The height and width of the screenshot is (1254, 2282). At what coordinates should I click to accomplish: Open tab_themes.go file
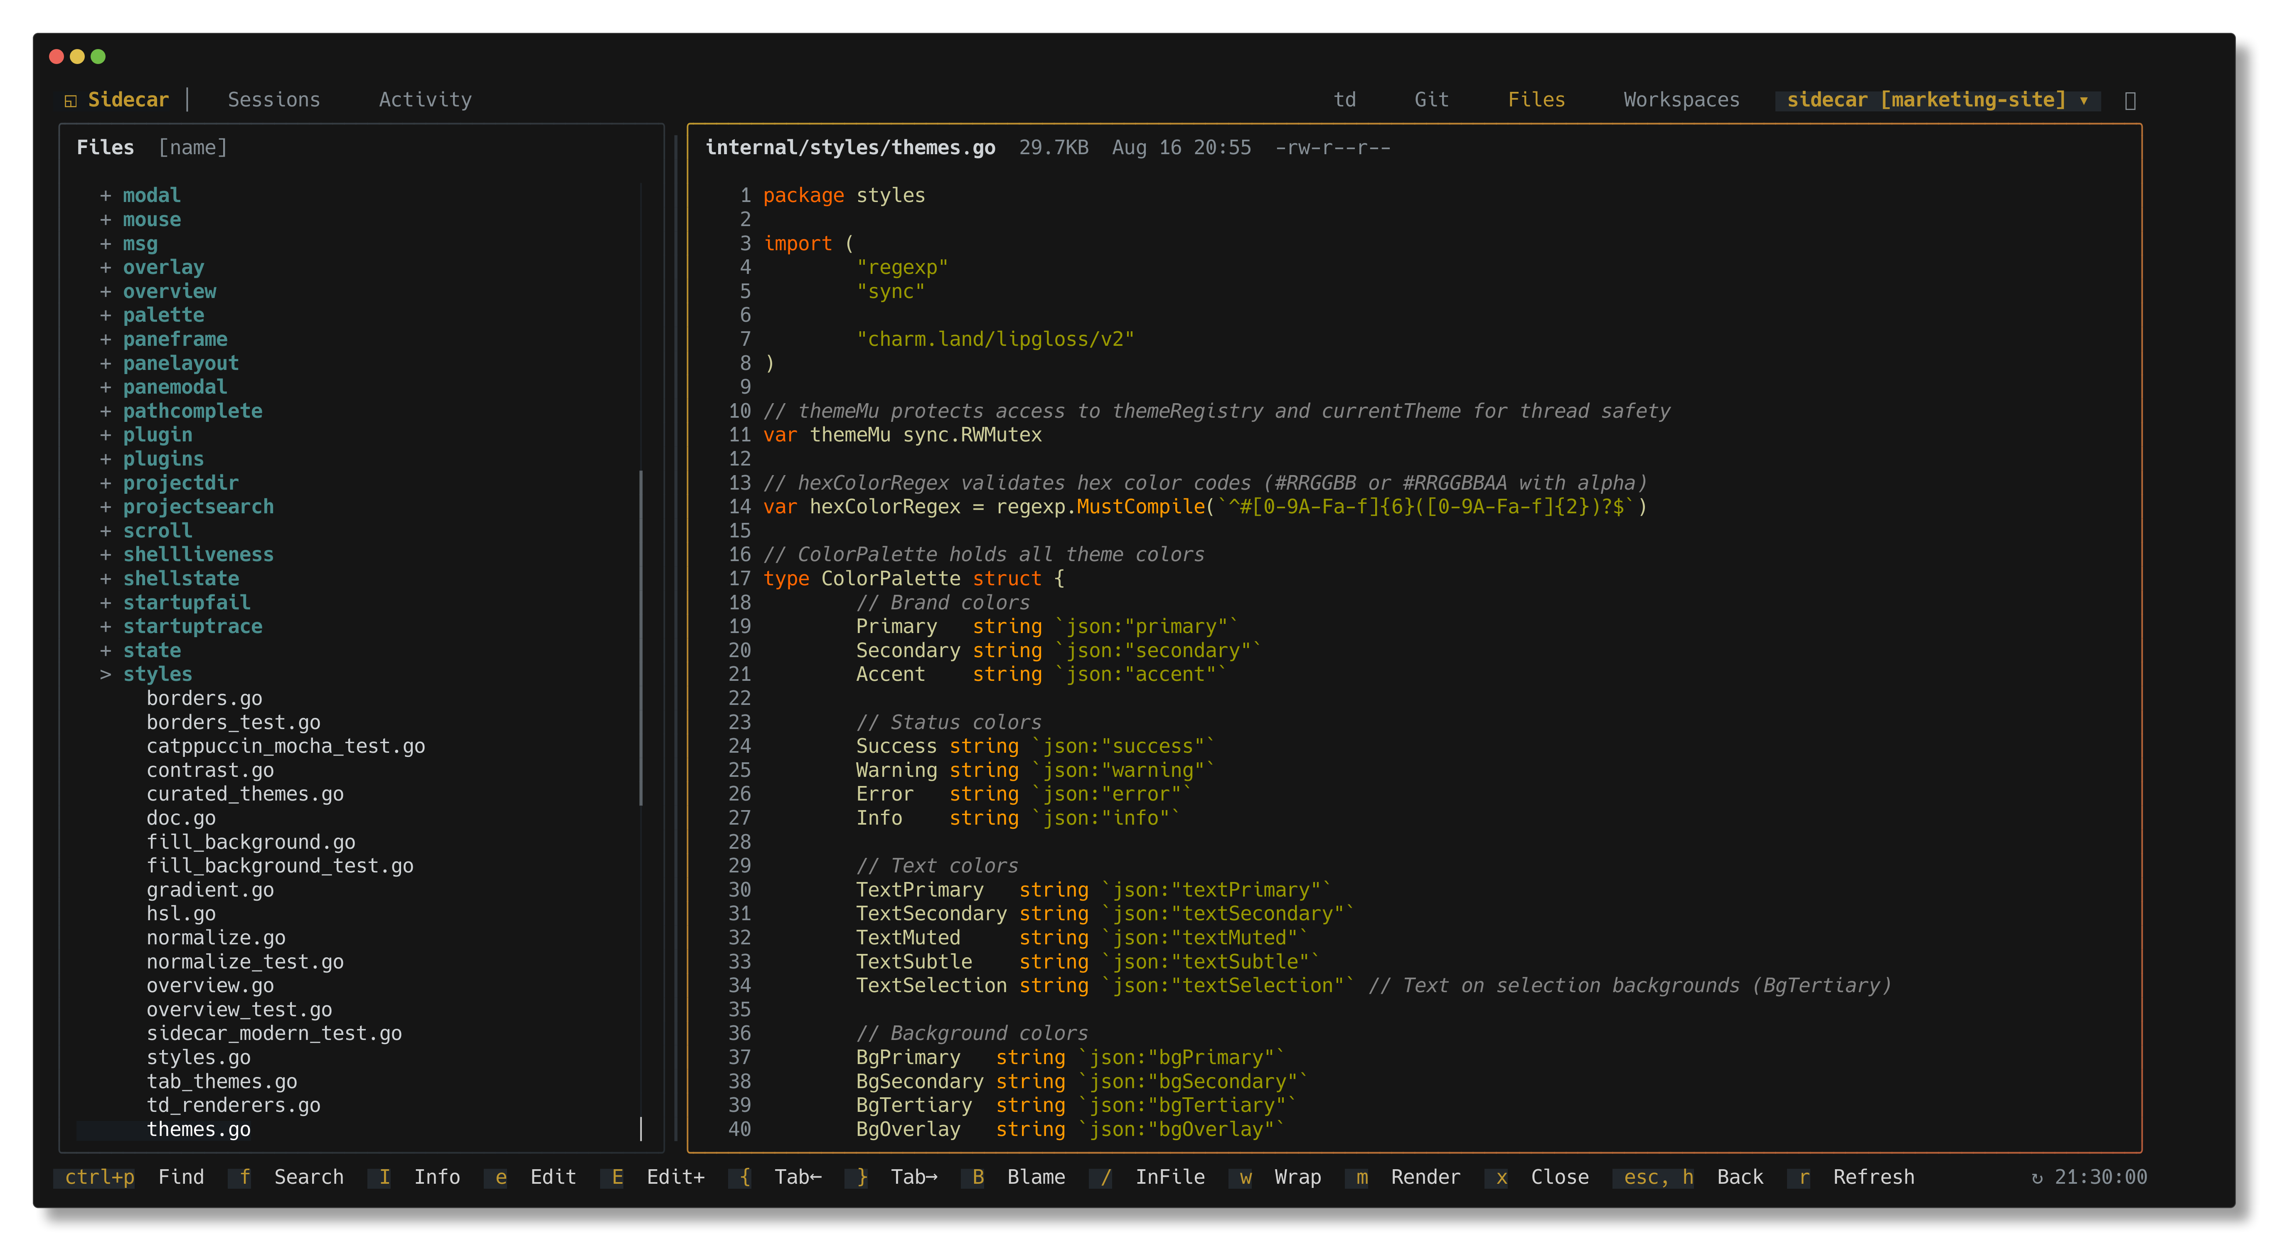(222, 1081)
